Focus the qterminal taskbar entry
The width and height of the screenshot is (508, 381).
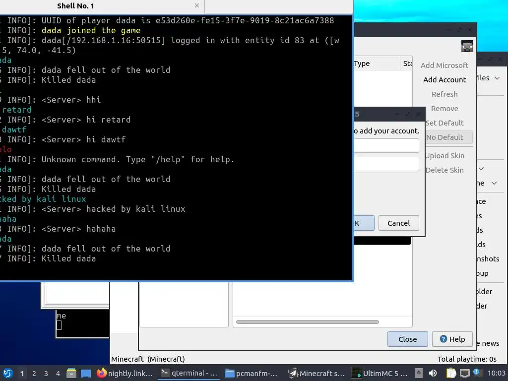189,373
